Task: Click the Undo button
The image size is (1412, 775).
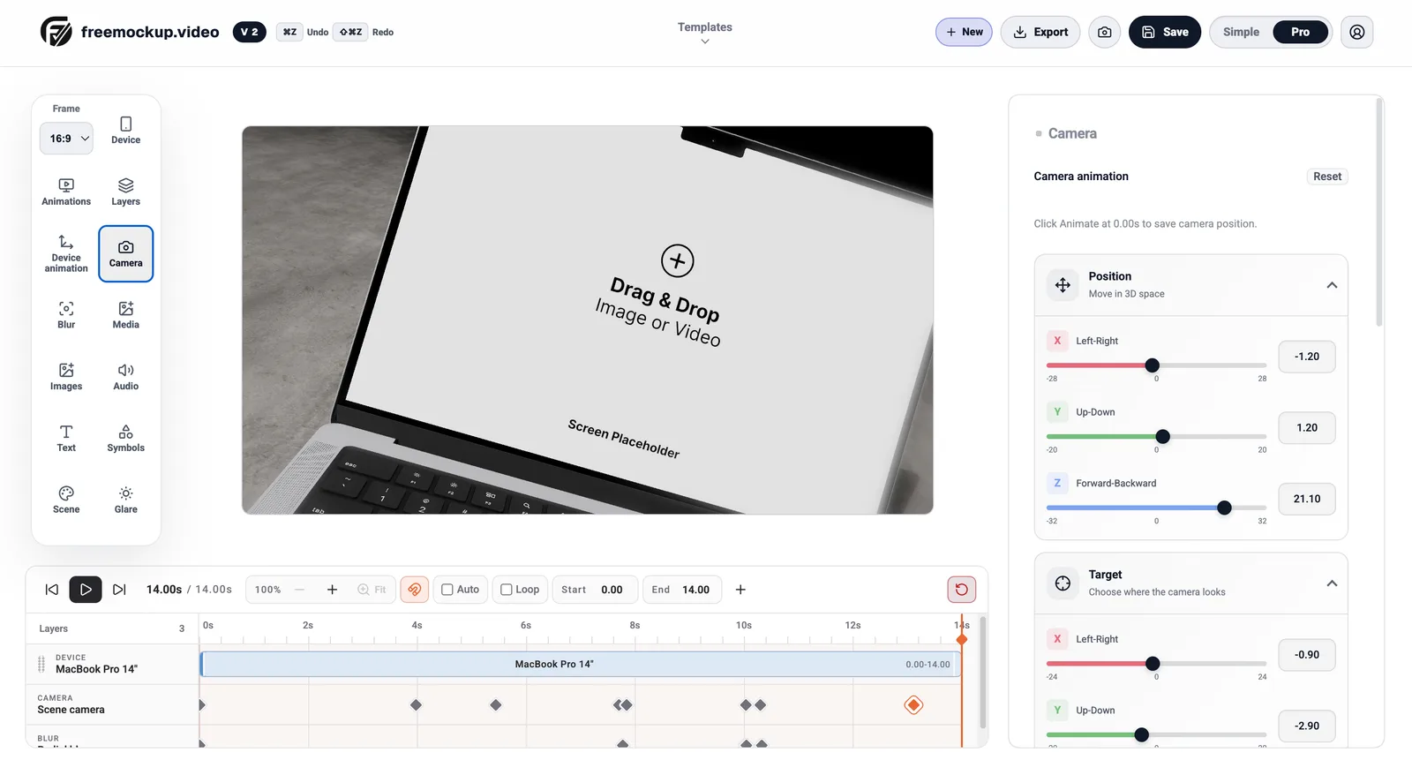Action: pos(303,32)
